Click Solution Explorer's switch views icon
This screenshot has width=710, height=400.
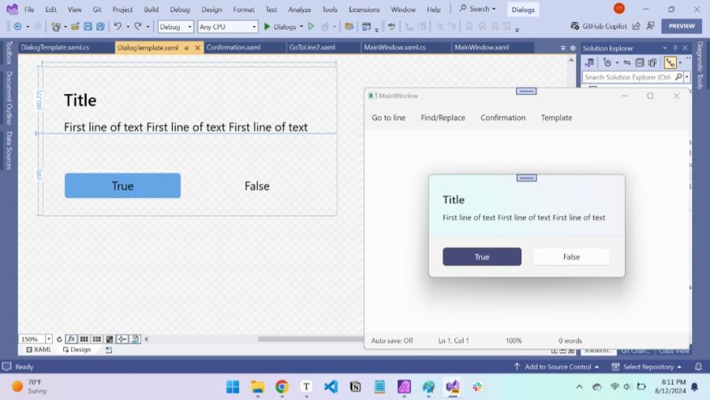click(589, 63)
